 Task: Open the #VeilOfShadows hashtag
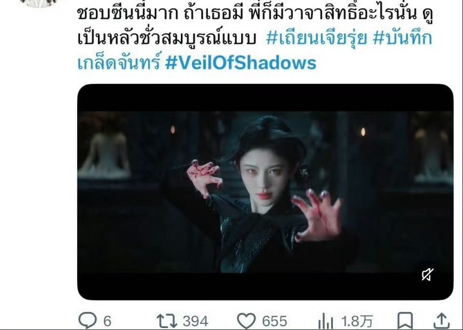pyautogui.click(x=241, y=63)
